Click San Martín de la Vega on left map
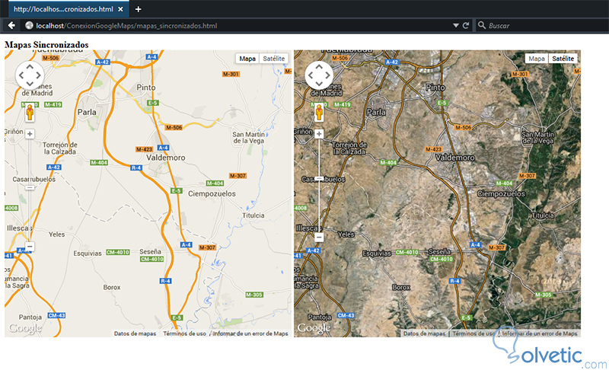 point(249,138)
